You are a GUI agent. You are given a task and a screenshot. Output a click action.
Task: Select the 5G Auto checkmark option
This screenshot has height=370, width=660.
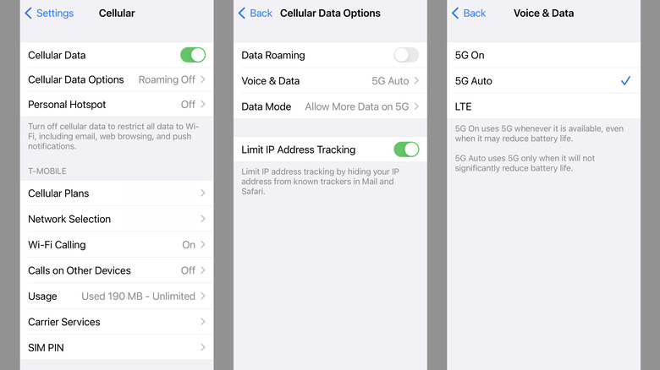tap(543, 81)
